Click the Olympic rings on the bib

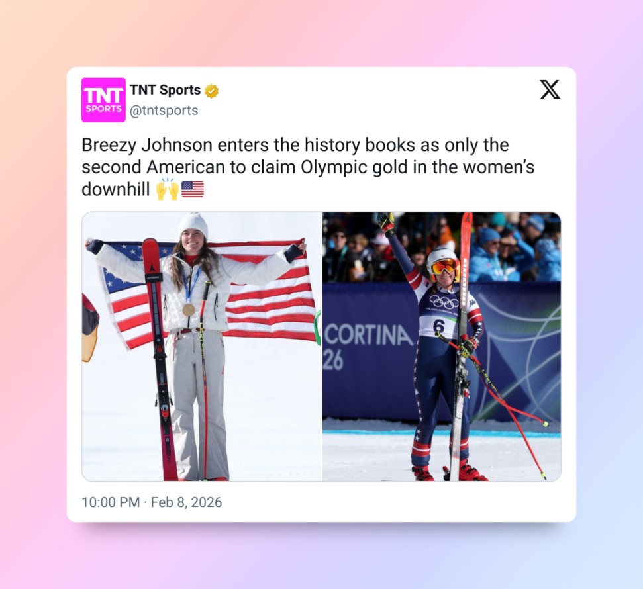point(444,302)
